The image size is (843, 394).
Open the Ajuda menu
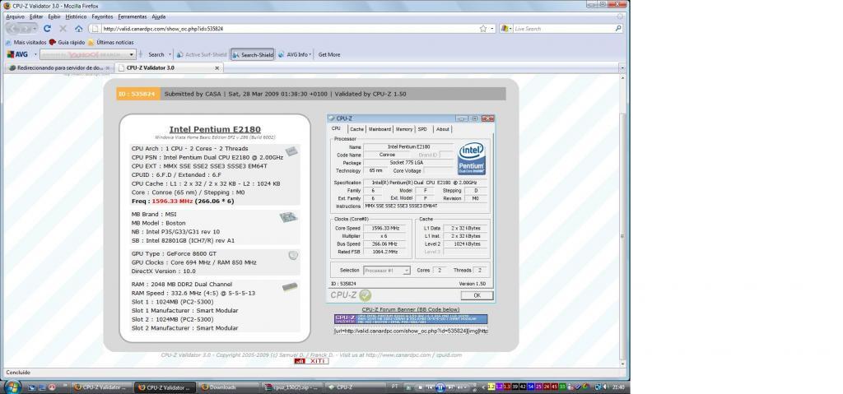159,16
